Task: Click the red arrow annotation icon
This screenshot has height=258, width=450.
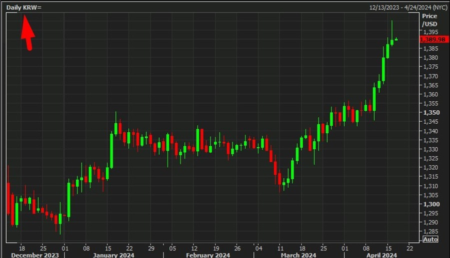Action: click(28, 32)
